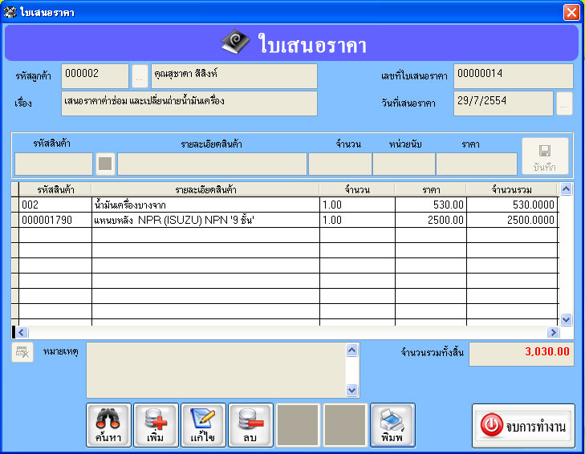Open customer code lookup ellipsis button
585x454 pixels.
tap(140, 77)
